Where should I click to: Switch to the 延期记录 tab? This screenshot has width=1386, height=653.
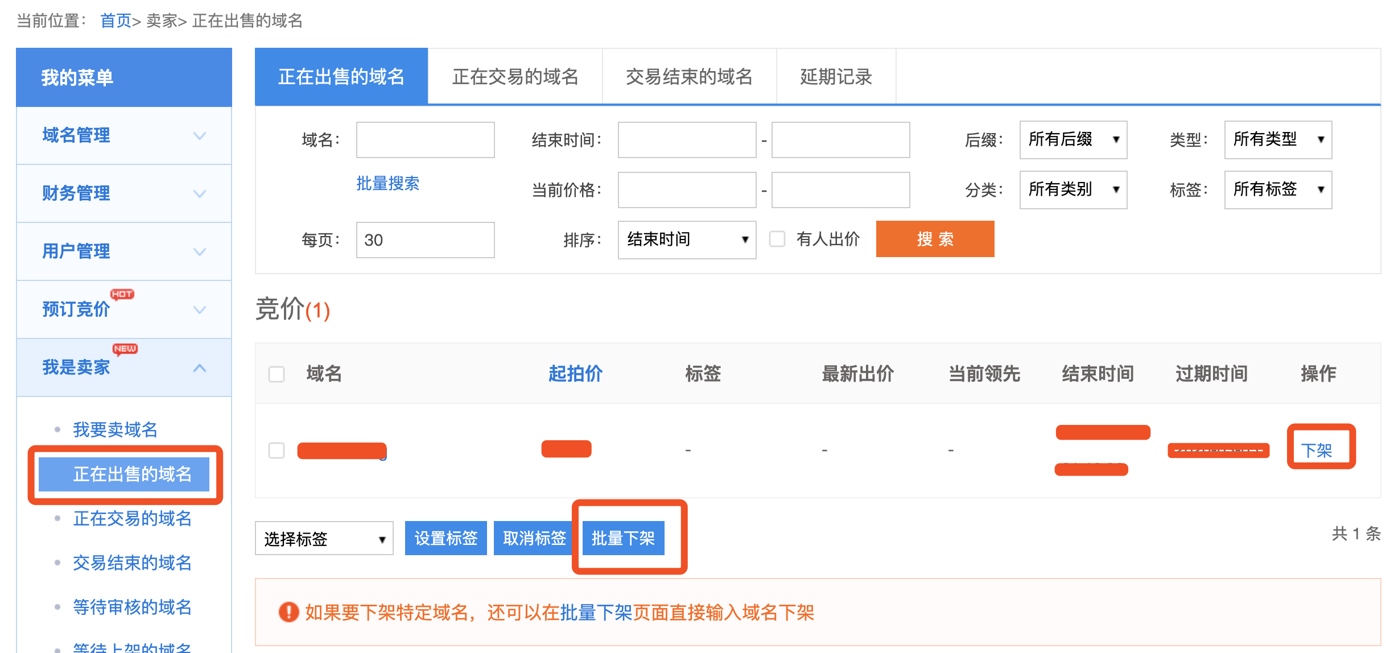[x=836, y=77]
